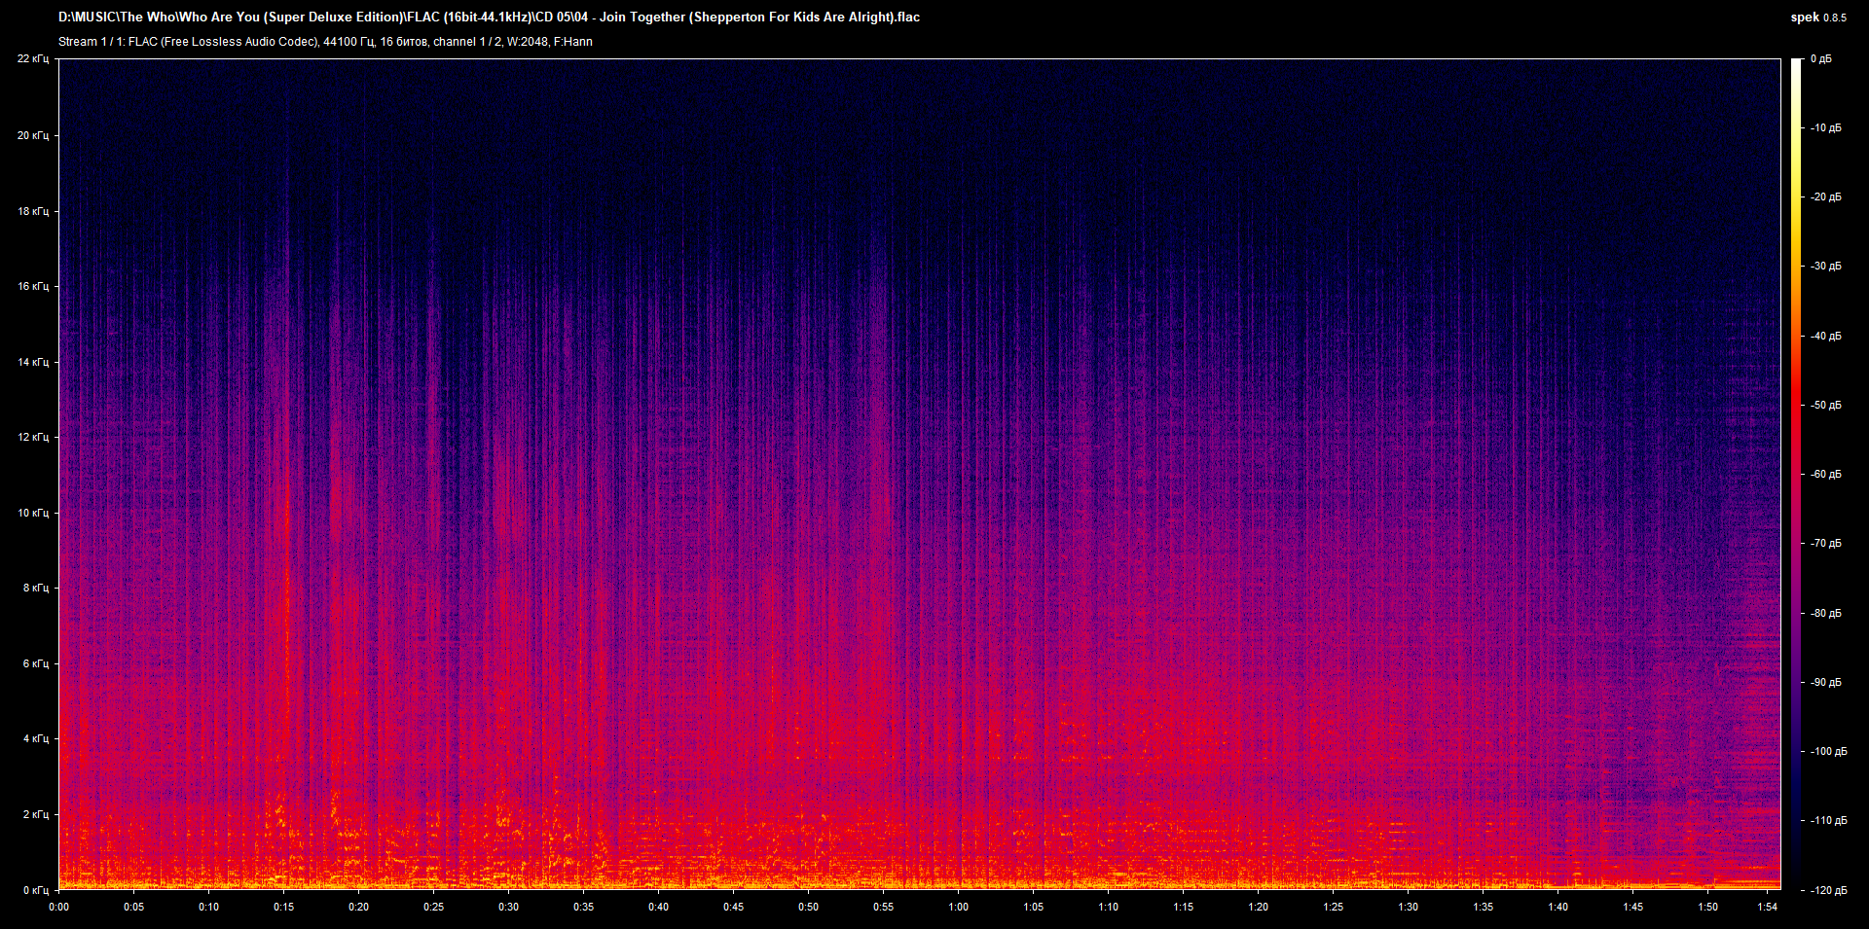Click the -120 дБ level scale label

[1827, 890]
